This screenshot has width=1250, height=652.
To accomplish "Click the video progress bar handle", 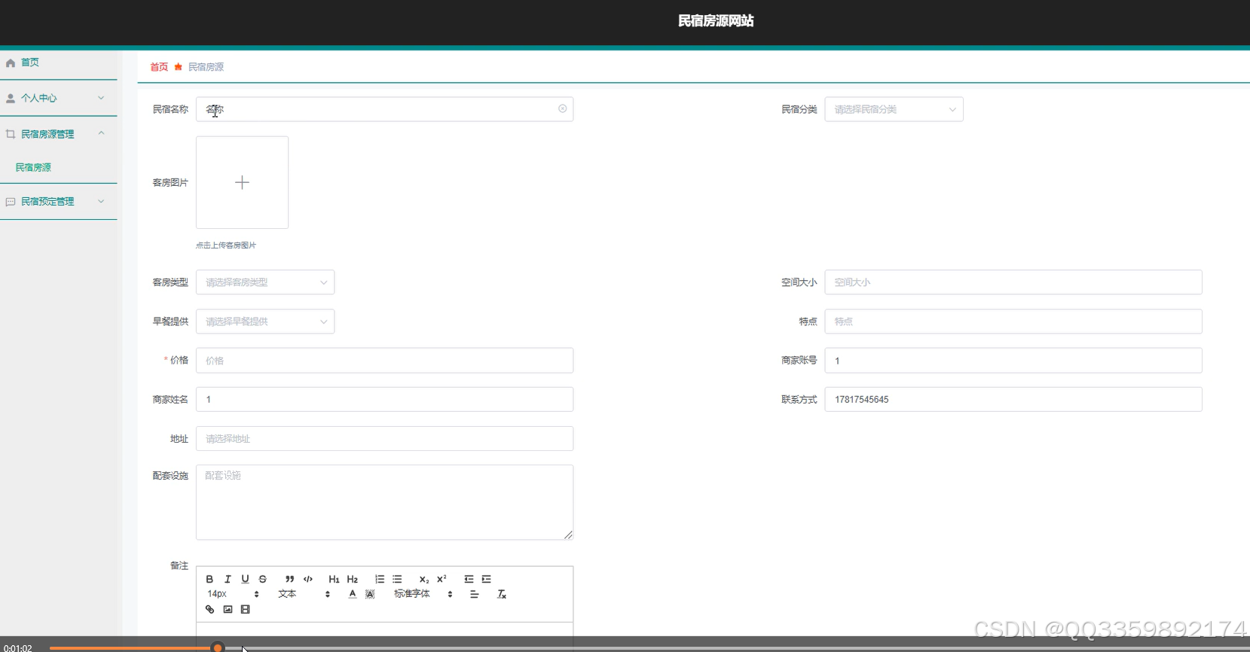I will click(218, 647).
